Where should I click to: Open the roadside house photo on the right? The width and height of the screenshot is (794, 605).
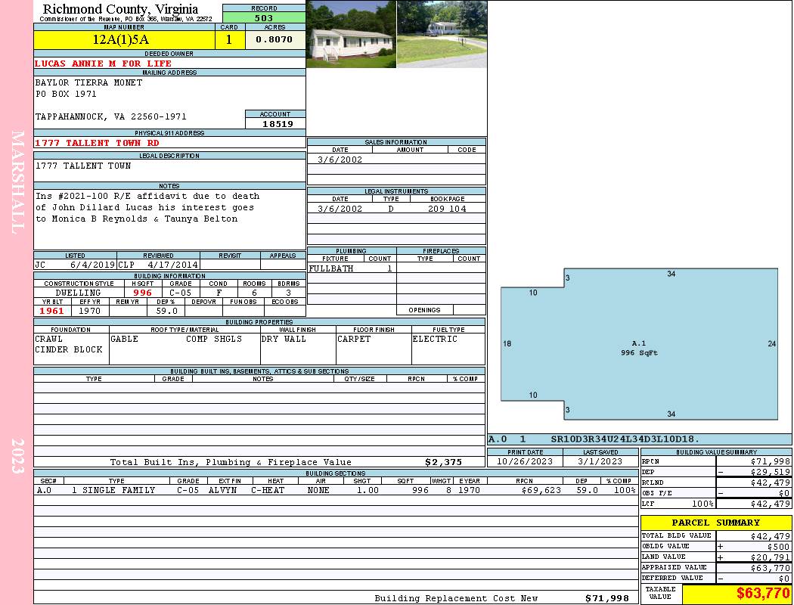pyautogui.click(x=442, y=34)
